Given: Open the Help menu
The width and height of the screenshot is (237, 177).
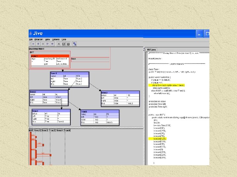Looking at the screenshot, I should 64,39.
